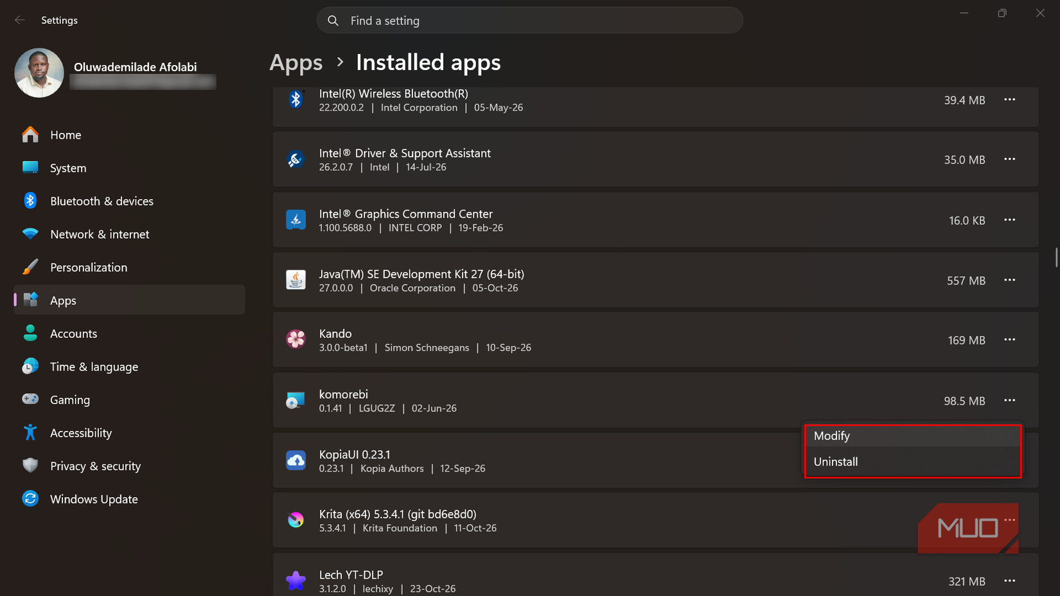Choose Modify from the context menu

(912, 436)
